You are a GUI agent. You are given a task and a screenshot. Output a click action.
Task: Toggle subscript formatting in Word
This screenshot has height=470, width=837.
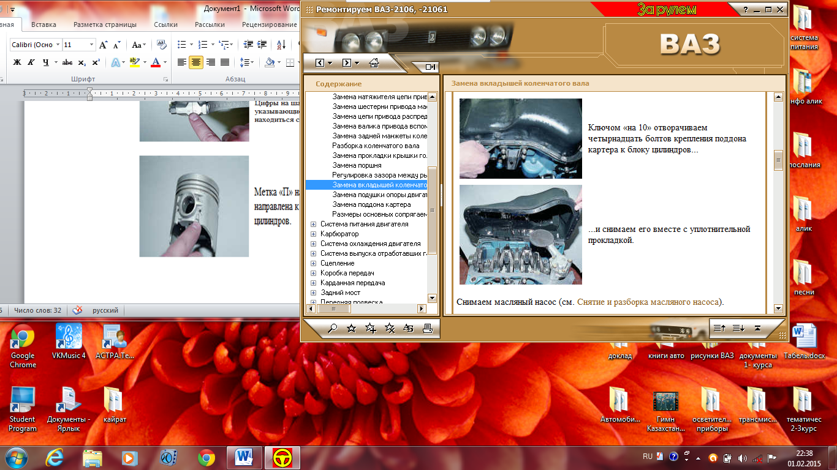coord(83,62)
